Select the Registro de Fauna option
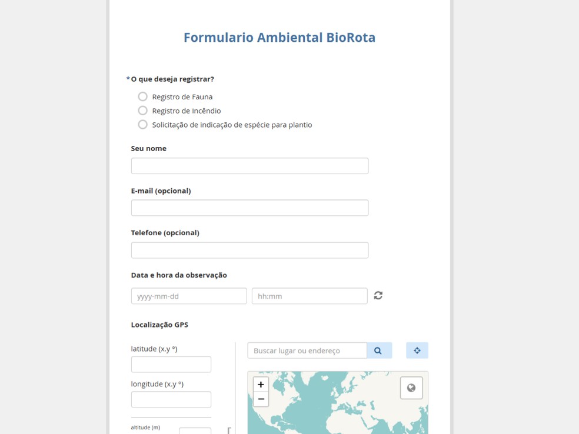 click(x=143, y=96)
